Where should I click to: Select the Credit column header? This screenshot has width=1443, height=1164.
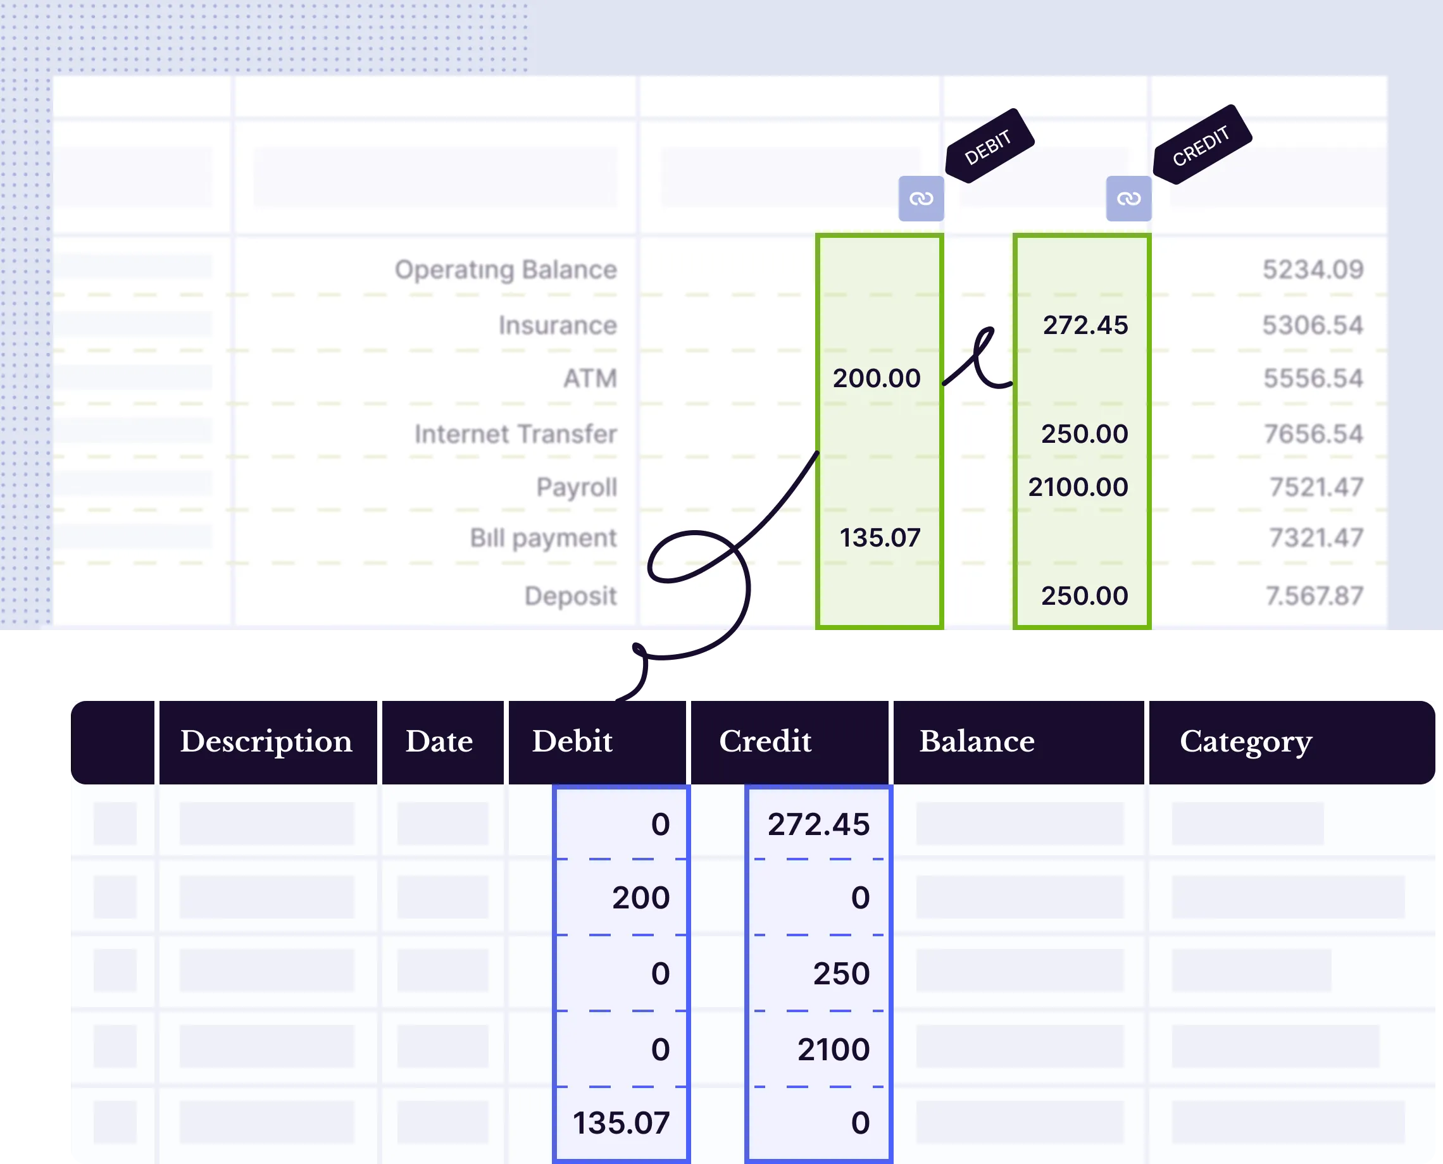[x=765, y=741]
